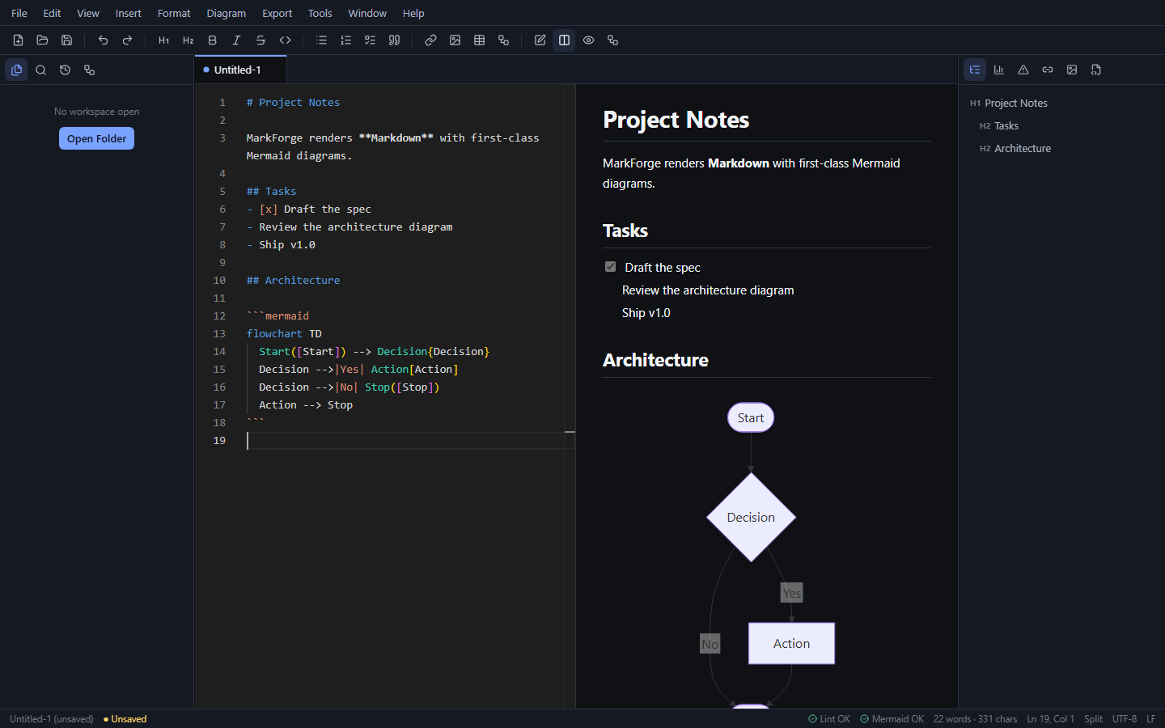Click the LF line ending status entry
The image size is (1165, 728).
[1150, 719]
